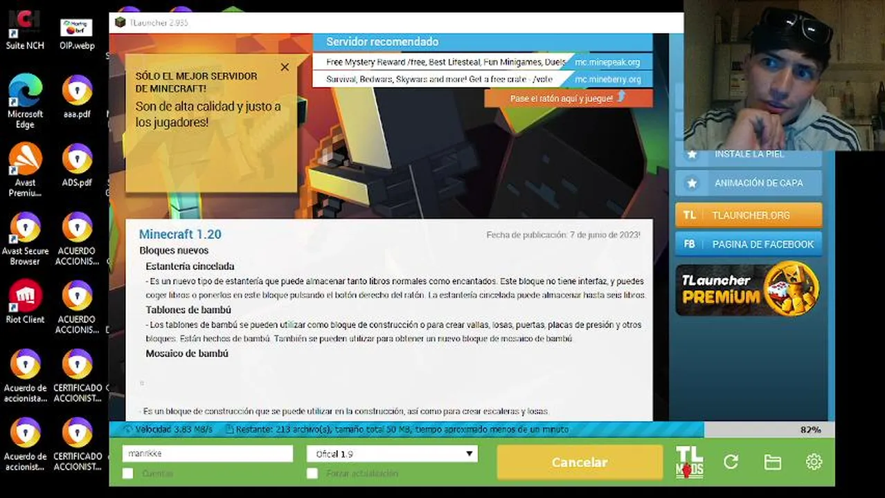Open ADS.pdf desktop file

coord(77,166)
